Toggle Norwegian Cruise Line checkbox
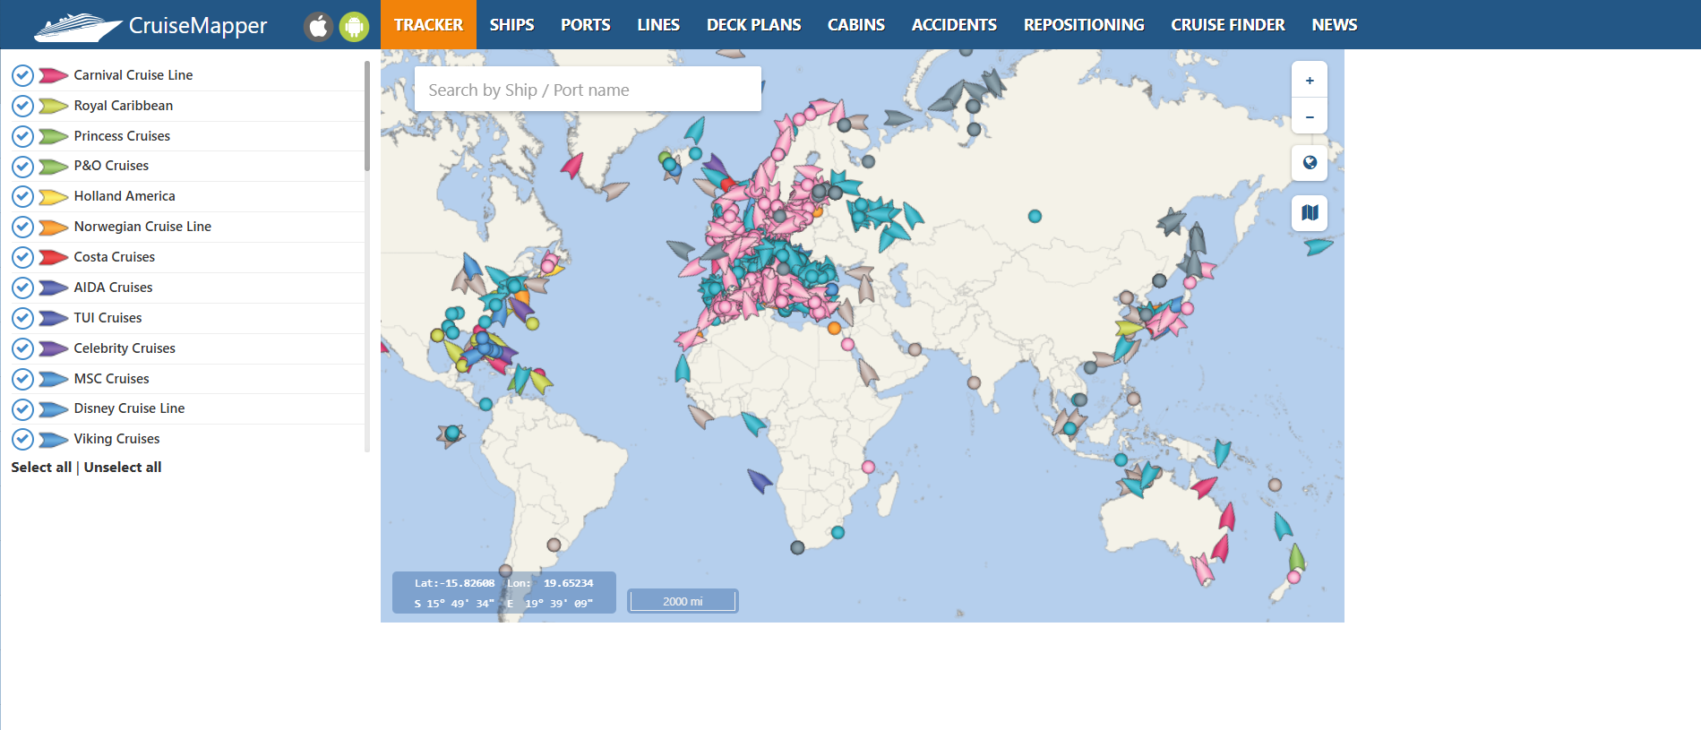This screenshot has width=1701, height=730. tap(22, 227)
